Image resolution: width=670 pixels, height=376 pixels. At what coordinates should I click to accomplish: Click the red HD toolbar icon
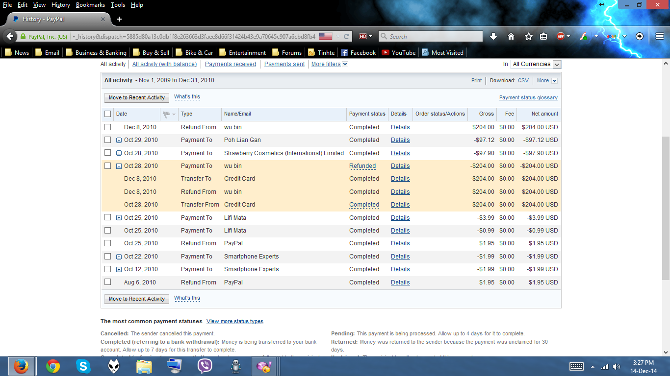pos(363,36)
